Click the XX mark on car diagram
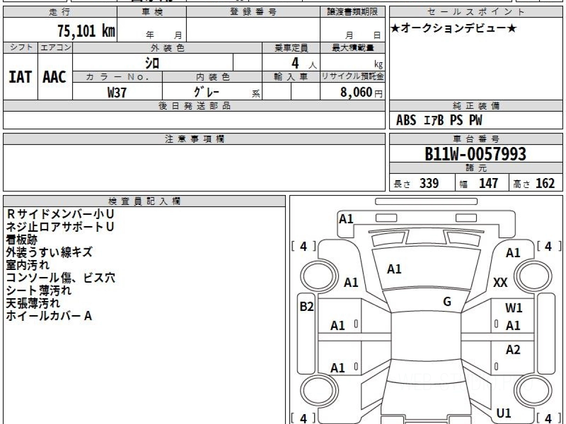 [500, 283]
